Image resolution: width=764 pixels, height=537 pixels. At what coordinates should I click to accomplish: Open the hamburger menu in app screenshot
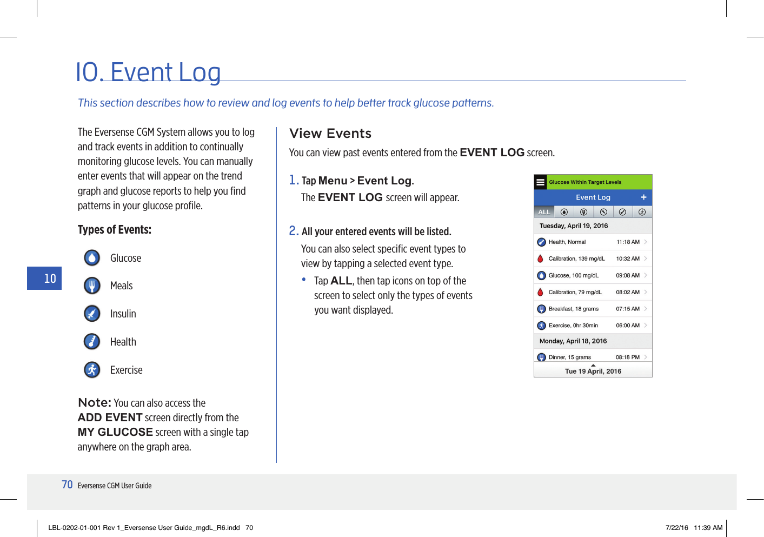tap(540, 182)
